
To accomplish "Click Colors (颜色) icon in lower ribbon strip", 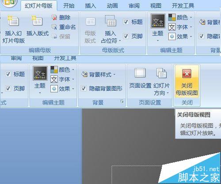I will point(54,70).
